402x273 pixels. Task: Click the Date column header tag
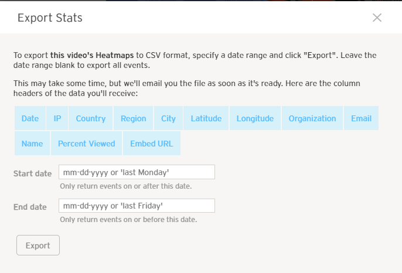point(30,118)
